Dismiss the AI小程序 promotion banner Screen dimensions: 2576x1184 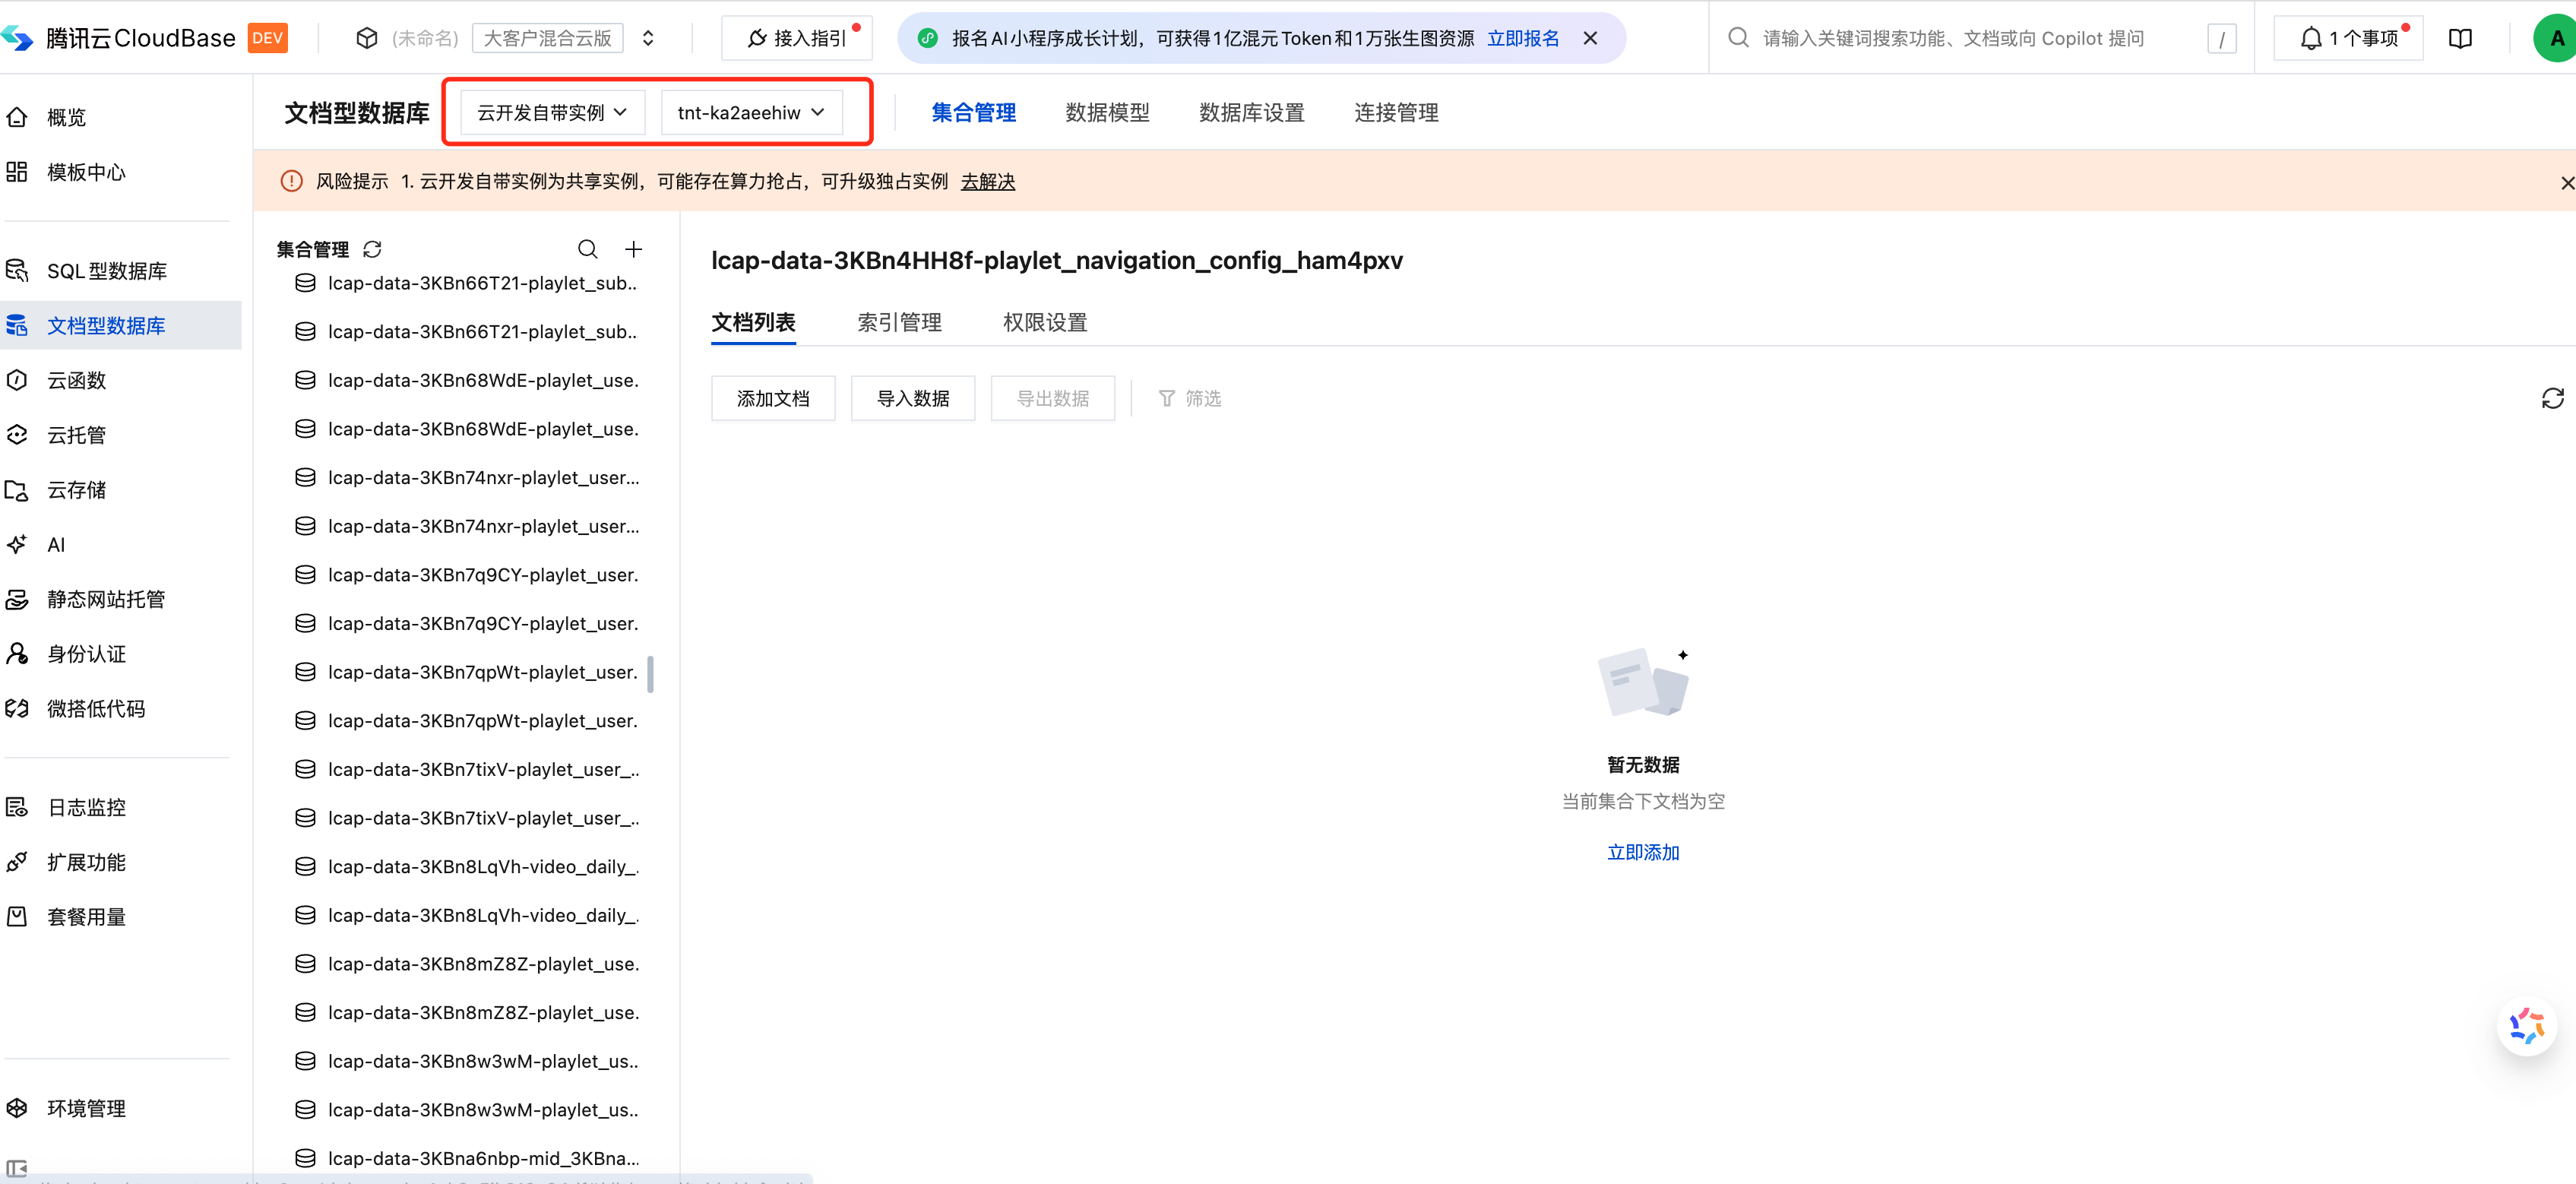[x=1590, y=38]
